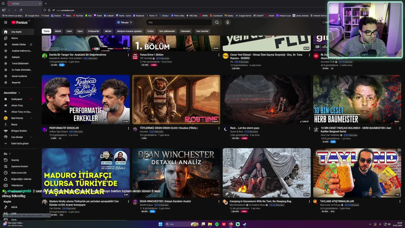Open Trend Bildirimleri sidebar item
The image size is (405, 228).
(18, 63)
